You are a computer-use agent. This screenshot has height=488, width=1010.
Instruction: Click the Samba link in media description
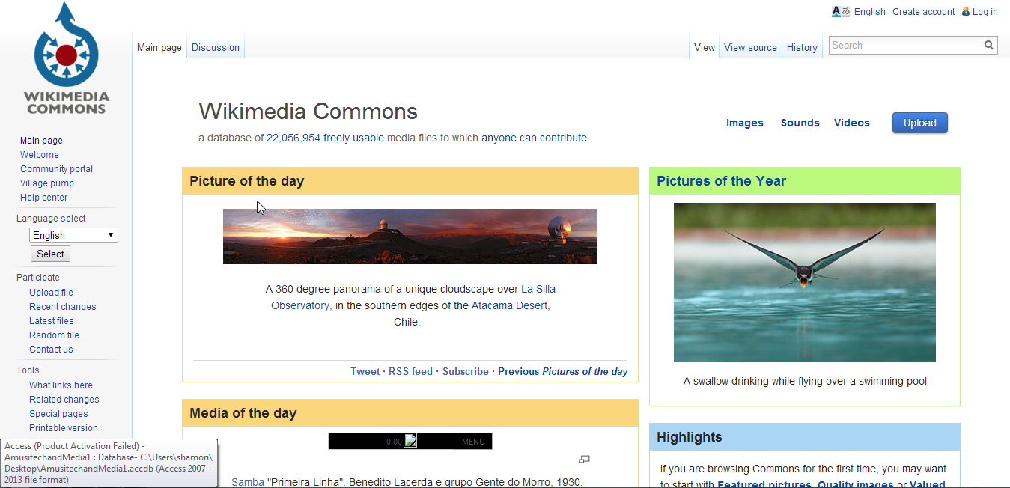click(247, 482)
